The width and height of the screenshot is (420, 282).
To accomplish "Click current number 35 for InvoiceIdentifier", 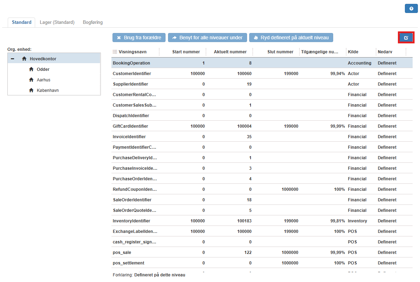I will (249, 136).
